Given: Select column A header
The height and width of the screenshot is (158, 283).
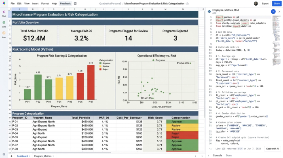Looking at the screenshot, I should pos(19,9).
